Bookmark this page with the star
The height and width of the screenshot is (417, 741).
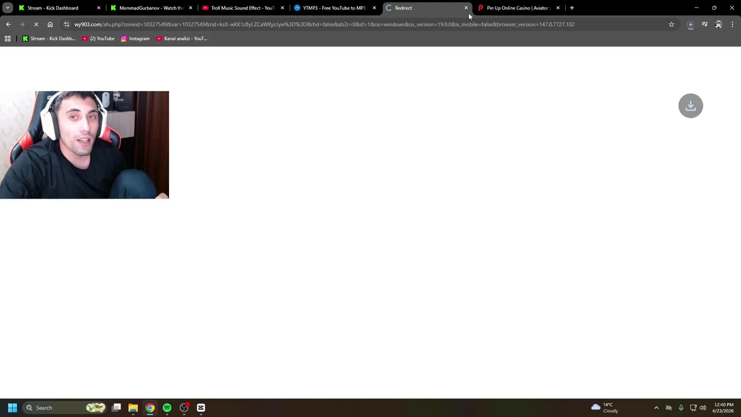(x=672, y=24)
